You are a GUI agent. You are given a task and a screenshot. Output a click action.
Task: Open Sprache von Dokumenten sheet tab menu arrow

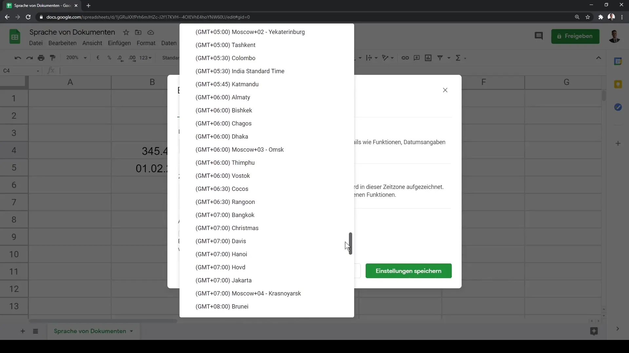[131, 331]
